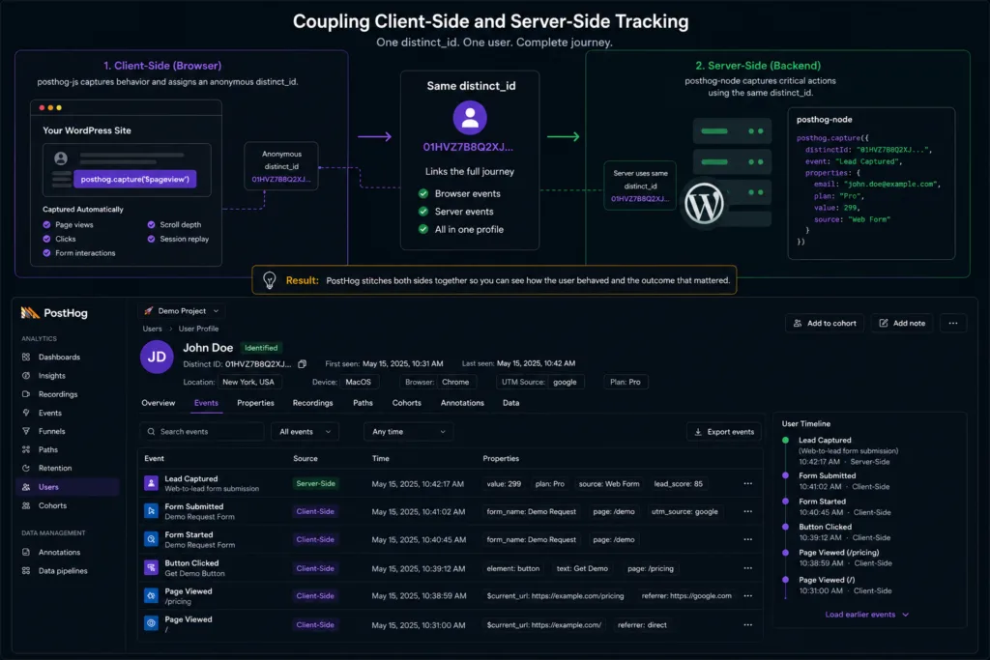Click the Retention icon in sidebar
This screenshot has height=660, width=990.
26,468
